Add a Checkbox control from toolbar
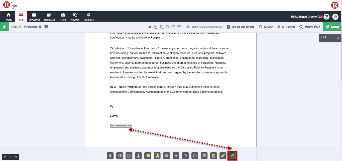Viewport: 342px width, 161px height. (x=185, y=156)
